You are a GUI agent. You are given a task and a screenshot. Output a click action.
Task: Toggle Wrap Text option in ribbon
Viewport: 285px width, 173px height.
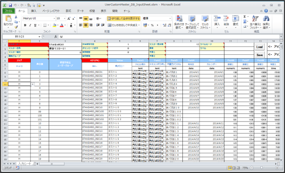click(123, 18)
